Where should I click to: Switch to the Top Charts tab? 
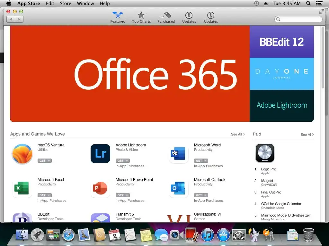point(141,17)
